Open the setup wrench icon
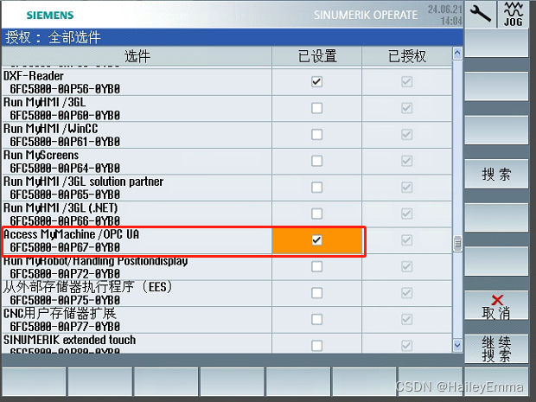 coord(481,14)
